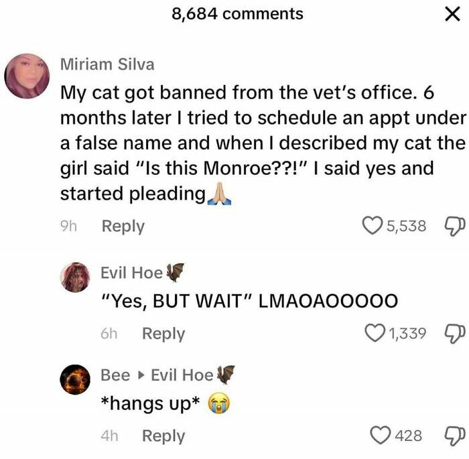Open Miriam Silva's username link
This screenshot has width=469, height=459.
(107, 64)
